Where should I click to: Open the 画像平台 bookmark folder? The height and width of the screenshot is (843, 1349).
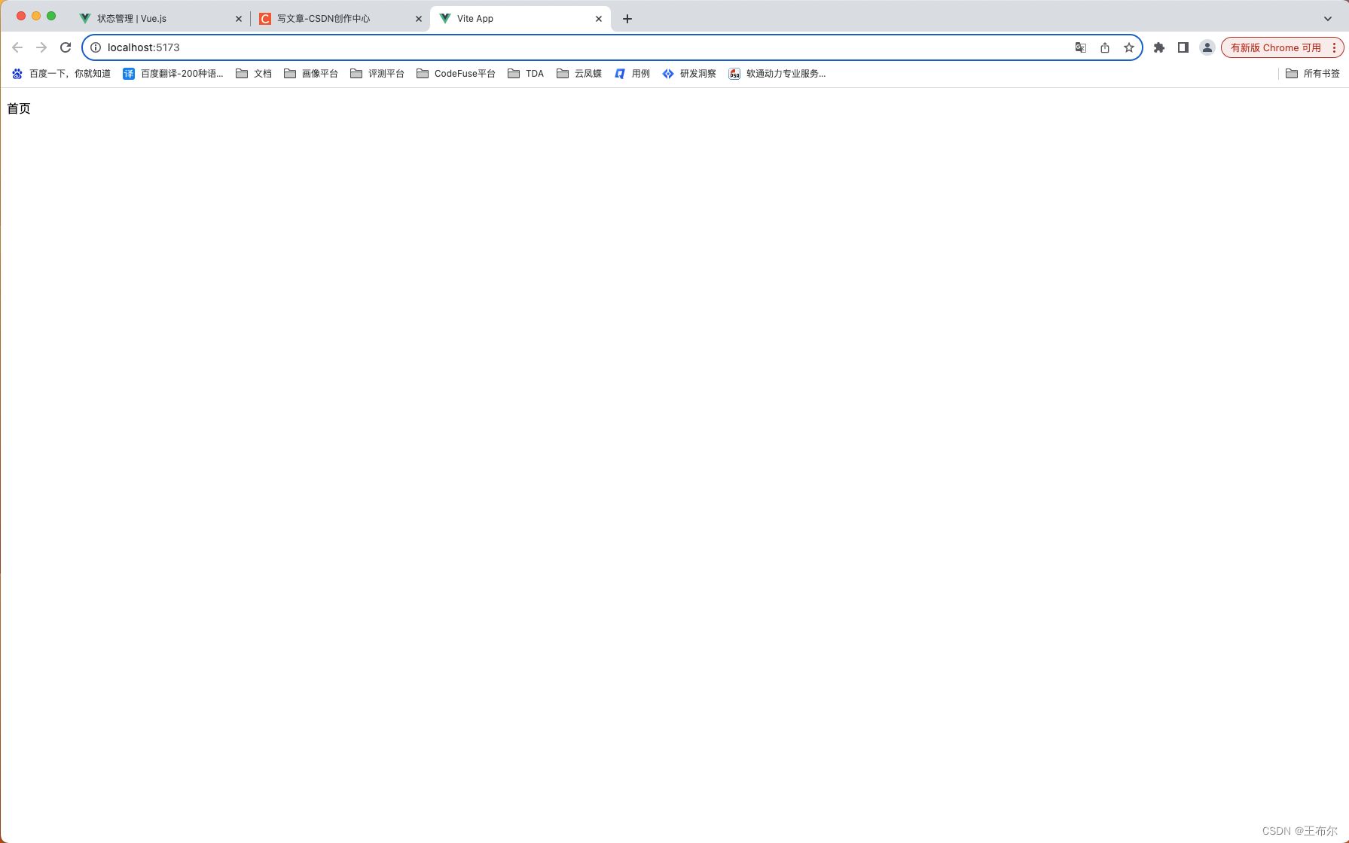tap(311, 74)
